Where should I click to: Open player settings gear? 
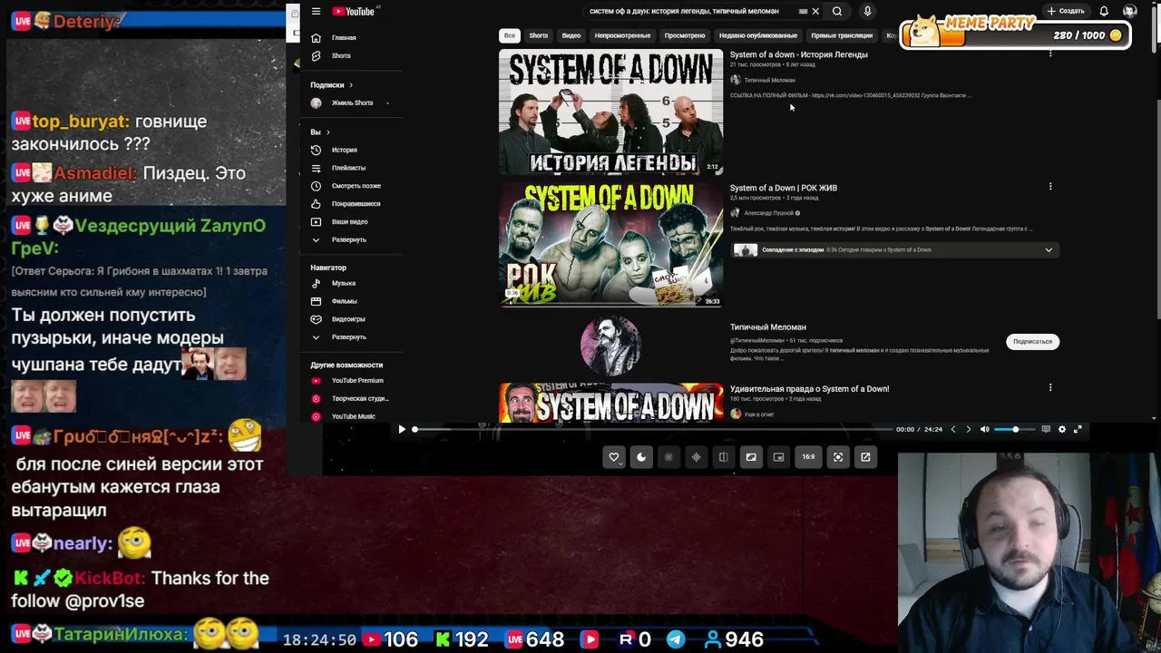click(x=1062, y=430)
